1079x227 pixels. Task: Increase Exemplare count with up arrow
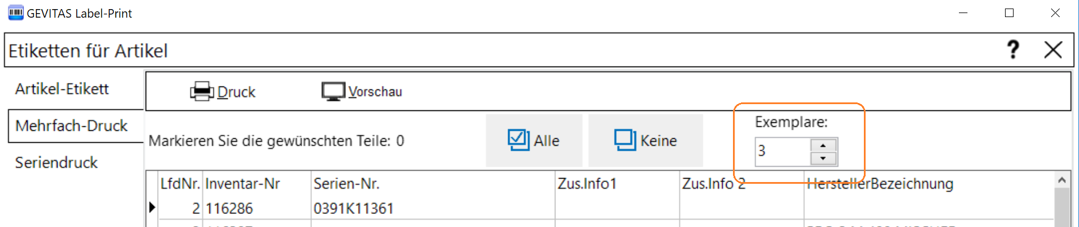[823, 146]
